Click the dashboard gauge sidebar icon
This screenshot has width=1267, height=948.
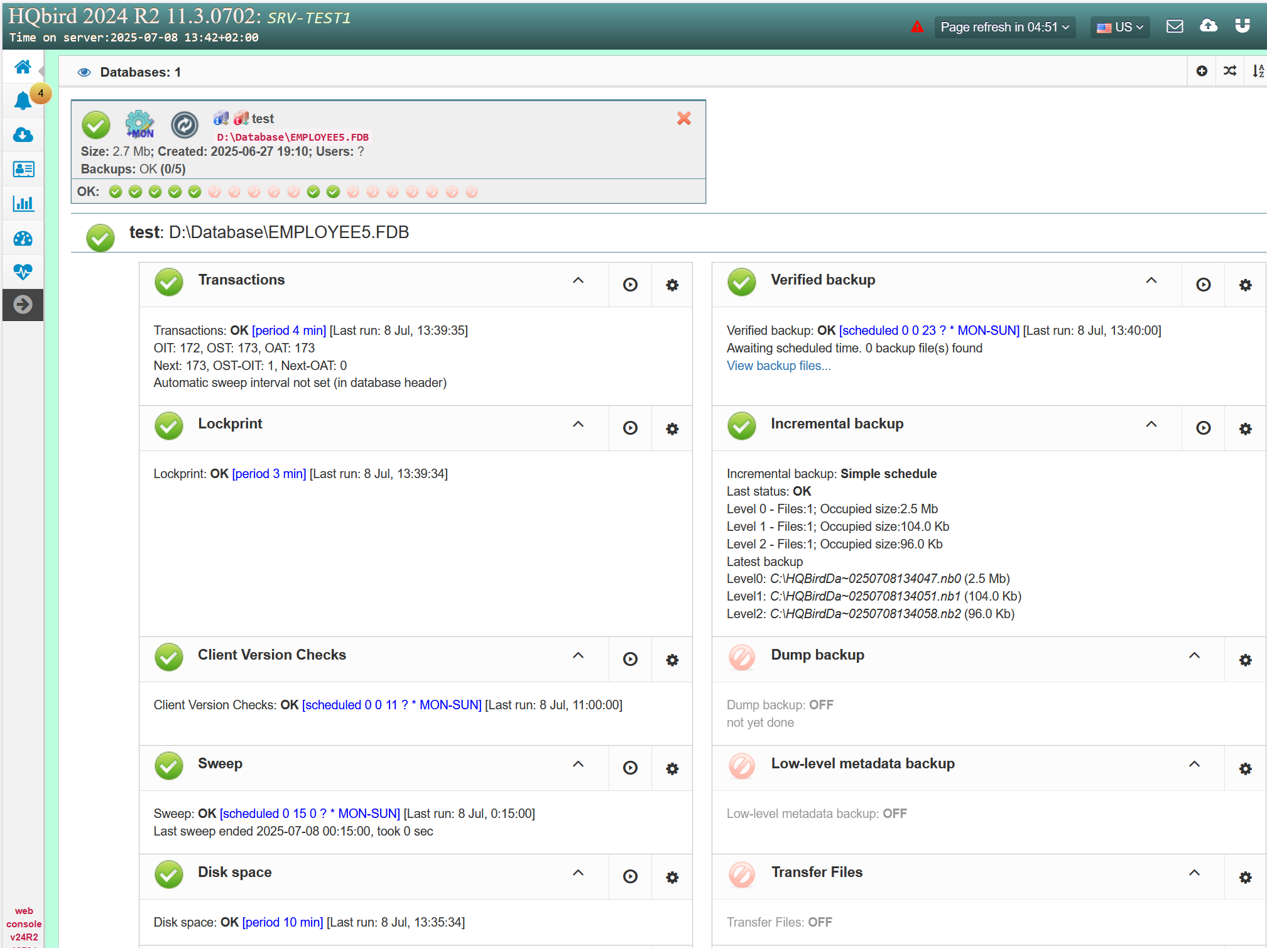[x=23, y=238]
